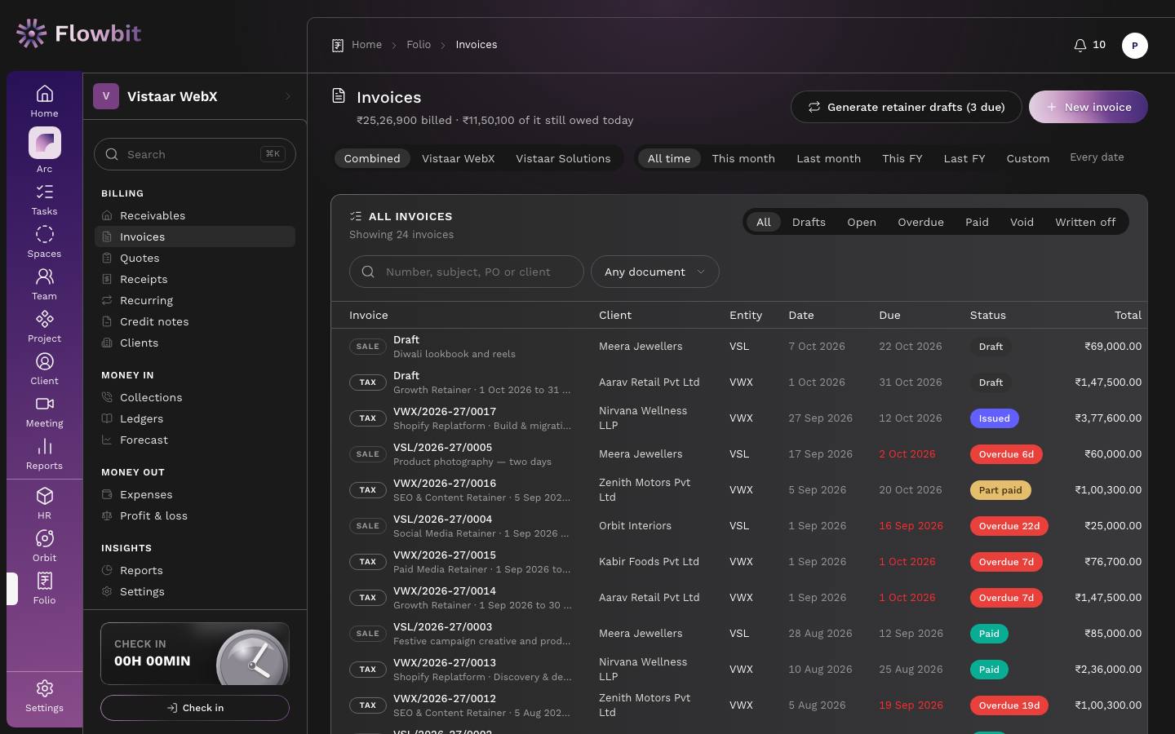Viewport: 1175px width, 734px height.
Task: Click the Part paid status badge
Action: click(1000, 490)
